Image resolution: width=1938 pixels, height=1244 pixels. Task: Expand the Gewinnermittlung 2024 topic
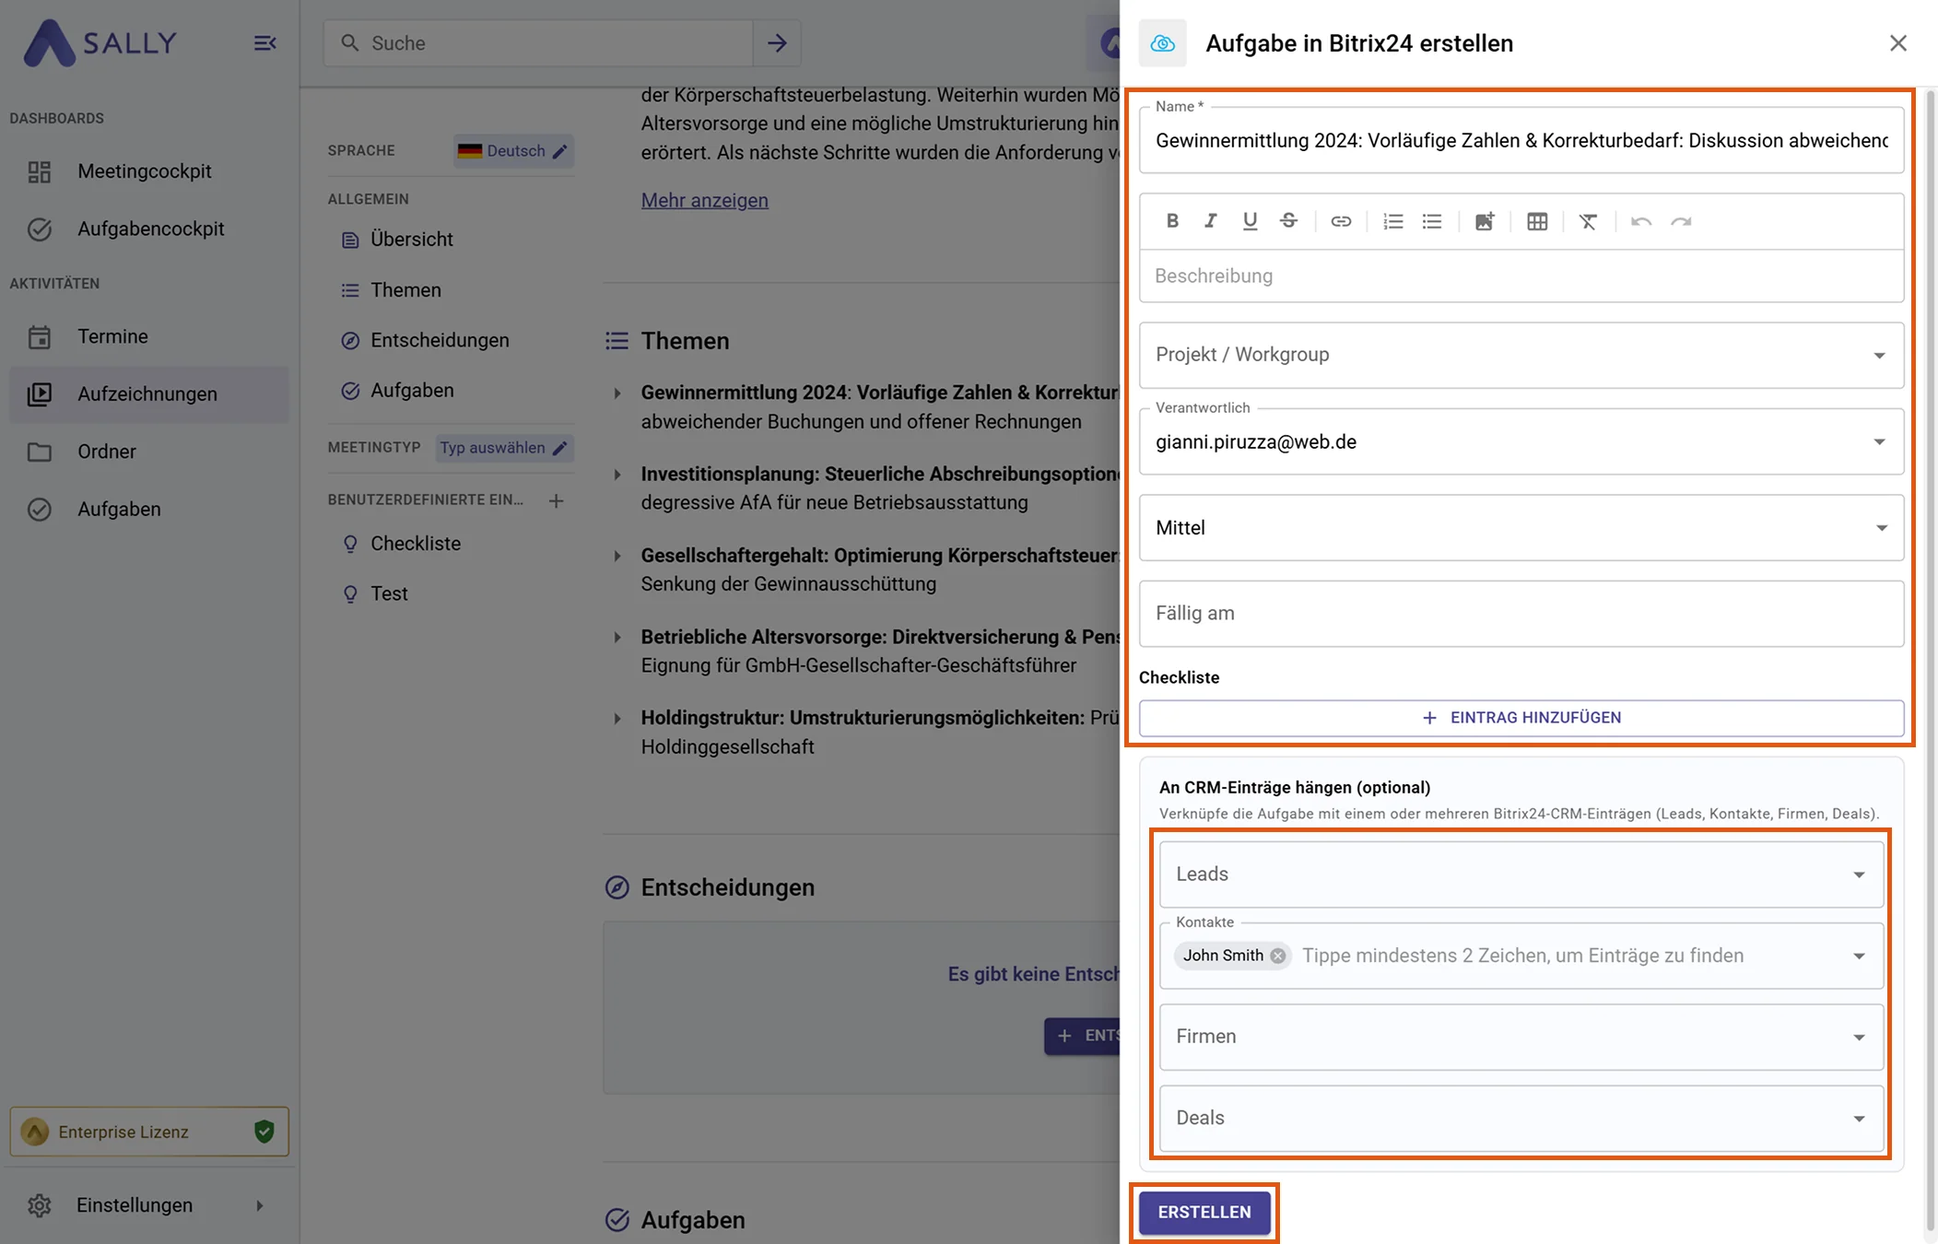617,393
